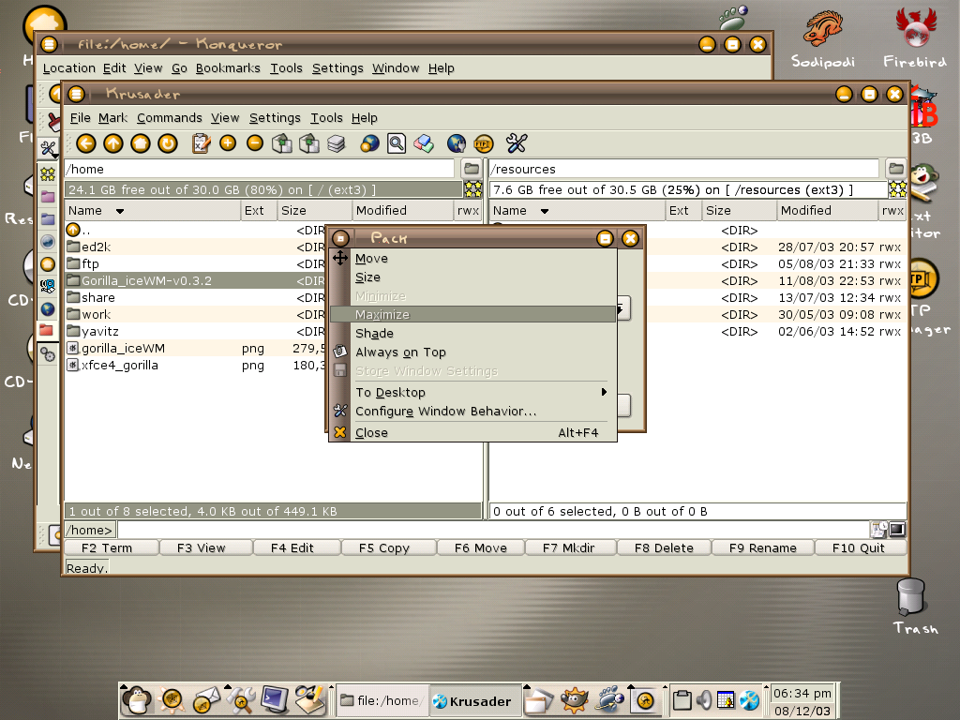Open the gorilla start menu in the panel
The image size is (960, 720).
click(137, 699)
